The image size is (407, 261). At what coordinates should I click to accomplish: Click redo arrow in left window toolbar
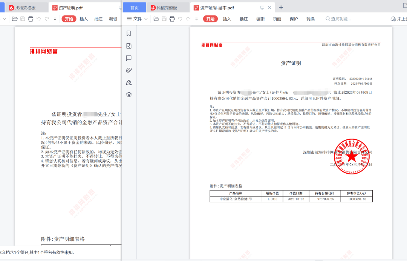pyautogui.click(x=47, y=19)
